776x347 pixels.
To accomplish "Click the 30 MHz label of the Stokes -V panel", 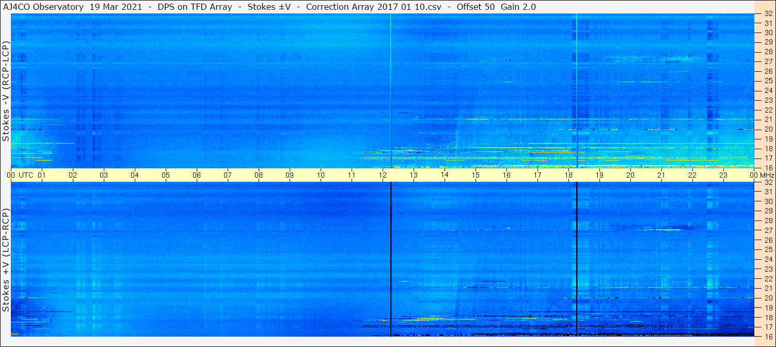I will pos(768,33).
